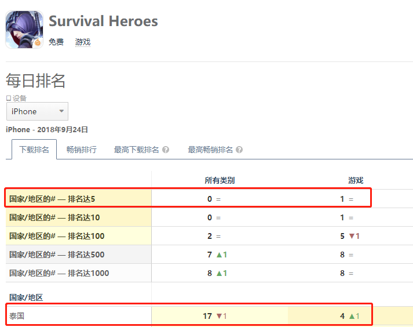
Task: Click the small device icon by 设备
Action: coord(9,98)
